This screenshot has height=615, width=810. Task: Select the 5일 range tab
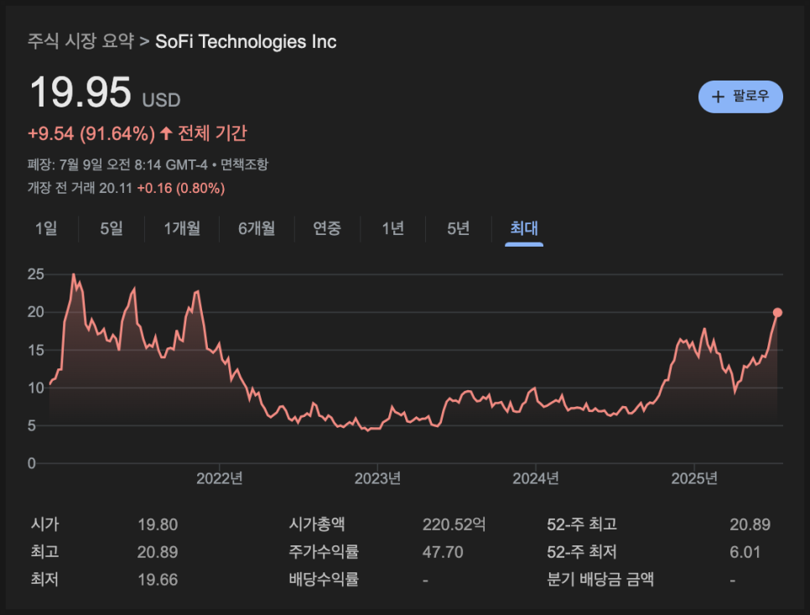(x=112, y=228)
